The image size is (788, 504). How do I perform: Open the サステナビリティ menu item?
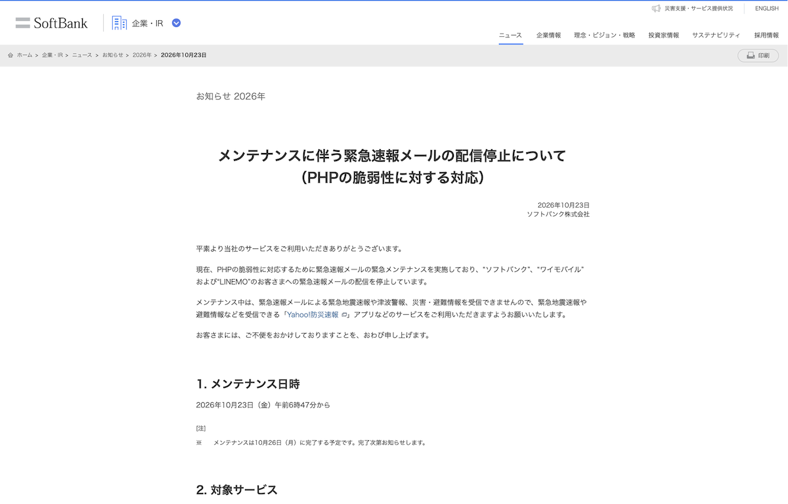tap(716, 35)
